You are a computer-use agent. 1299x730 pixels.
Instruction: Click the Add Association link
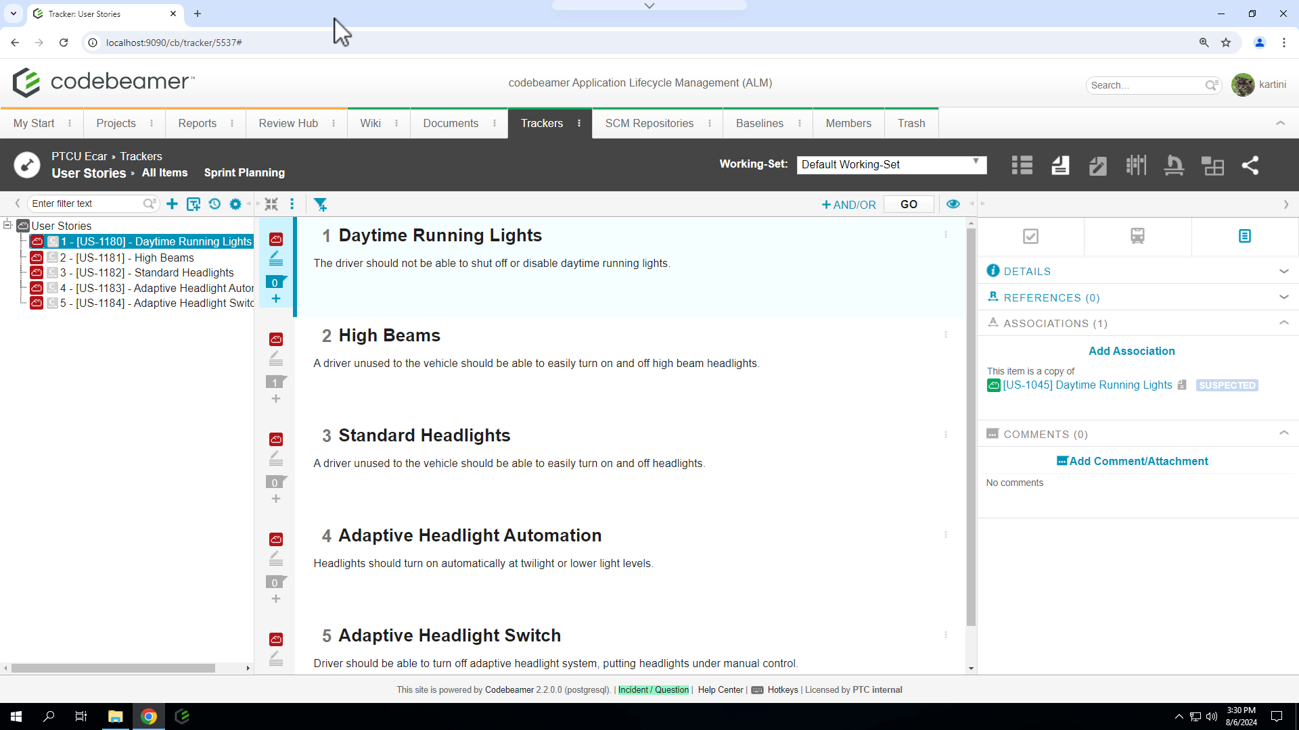(1131, 351)
